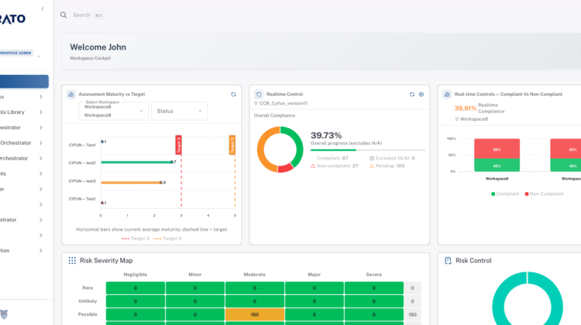Click the Risk Control panel icon
The width and height of the screenshot is (581, 325).
448,261
